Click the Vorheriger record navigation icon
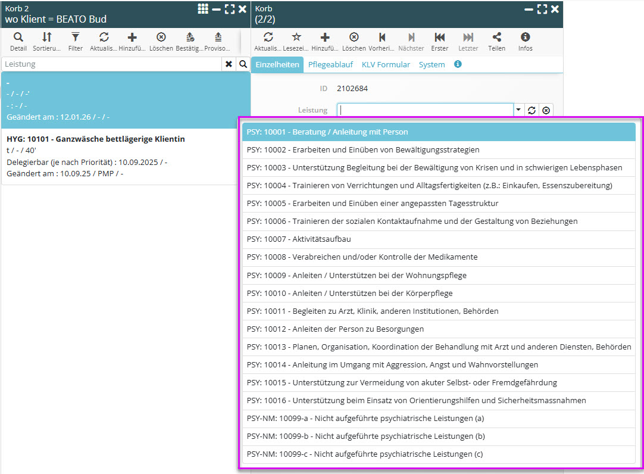The image size is (644, 474). 382,38
